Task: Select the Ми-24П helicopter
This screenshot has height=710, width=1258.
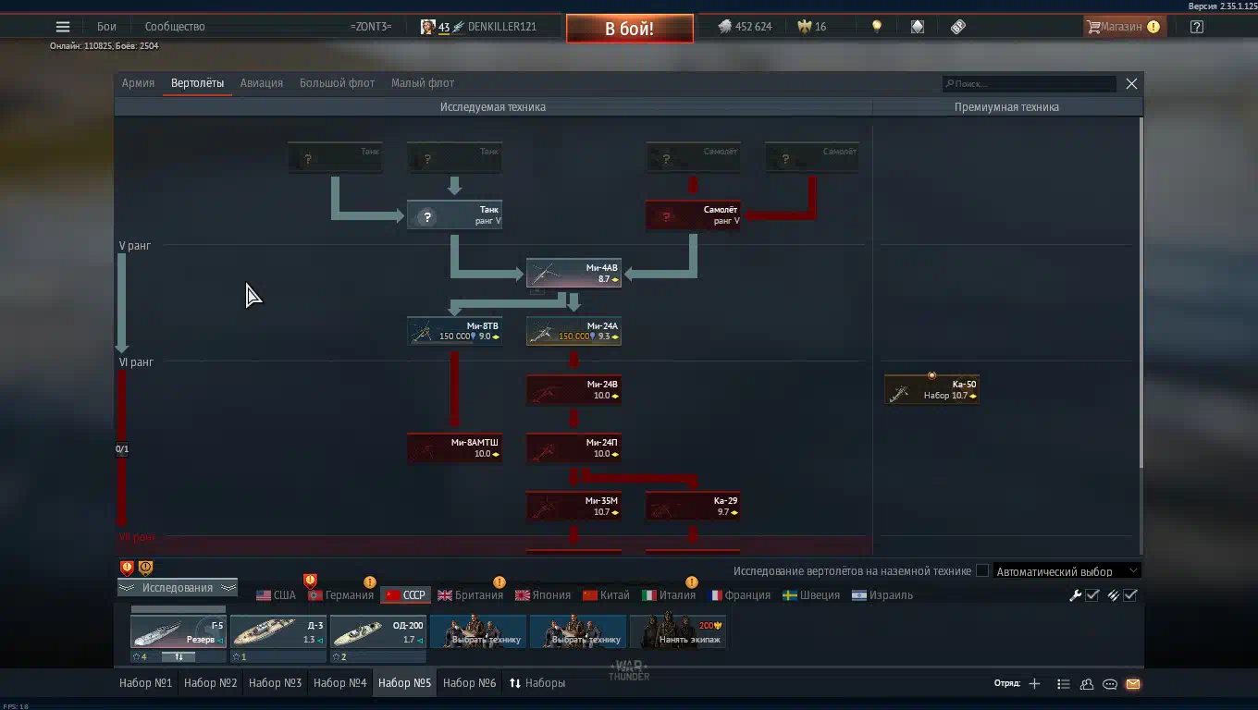Action: coord(573,447)
